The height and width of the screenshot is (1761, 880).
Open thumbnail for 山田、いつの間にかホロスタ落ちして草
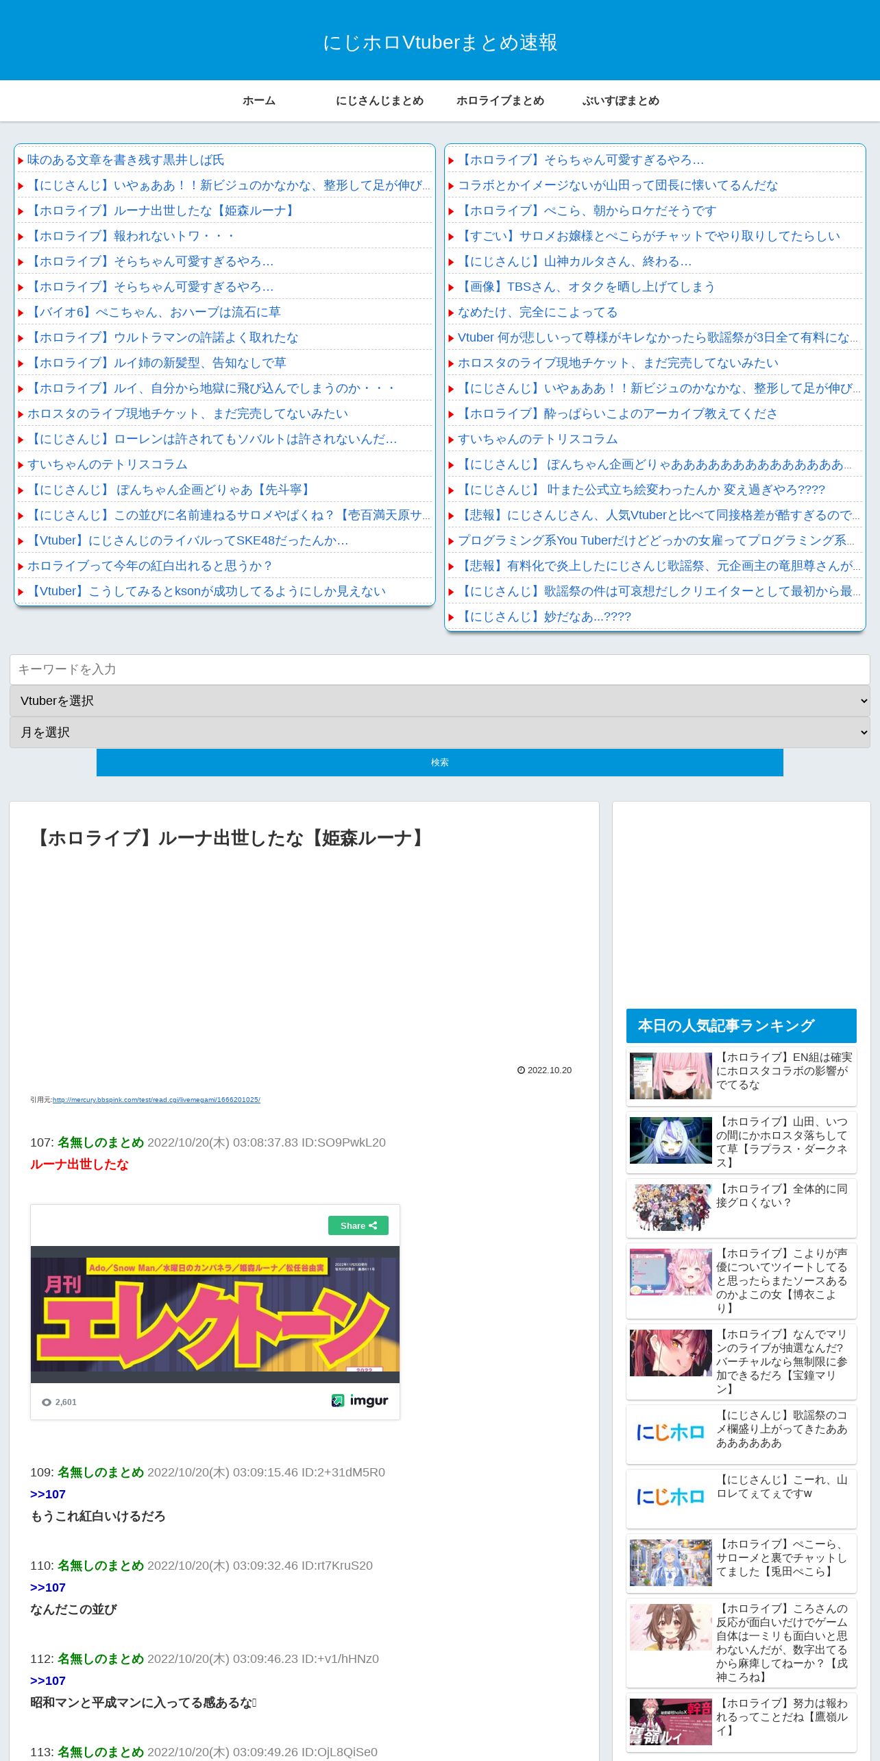(671, 1140)
